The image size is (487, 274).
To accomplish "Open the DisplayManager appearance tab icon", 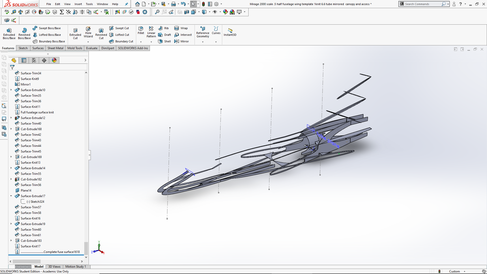I will pyautogui.click(x=54, y=60).
